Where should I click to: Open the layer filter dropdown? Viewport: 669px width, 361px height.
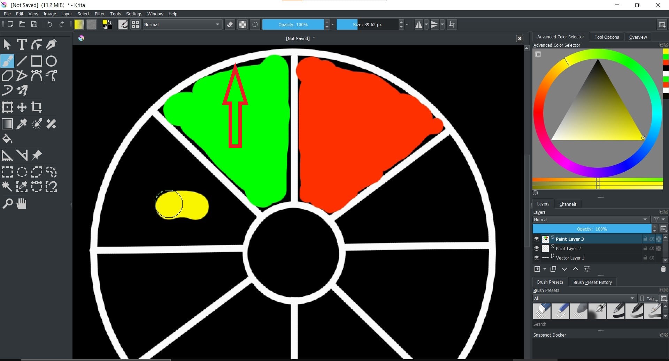click(x=660, y=219)
